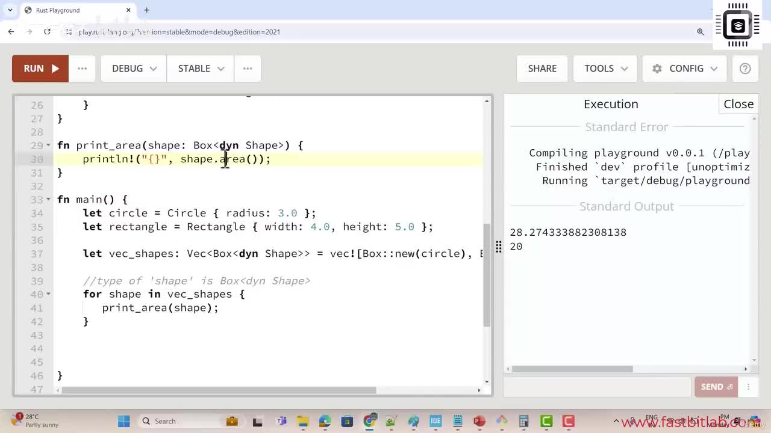771x433 pixels.
Task: Collapse the main function fold at line 33
Action: point(48,200)
